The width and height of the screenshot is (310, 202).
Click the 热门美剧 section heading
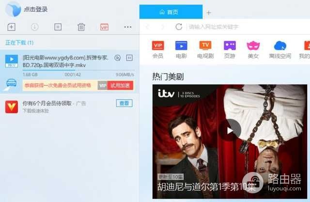168,77
